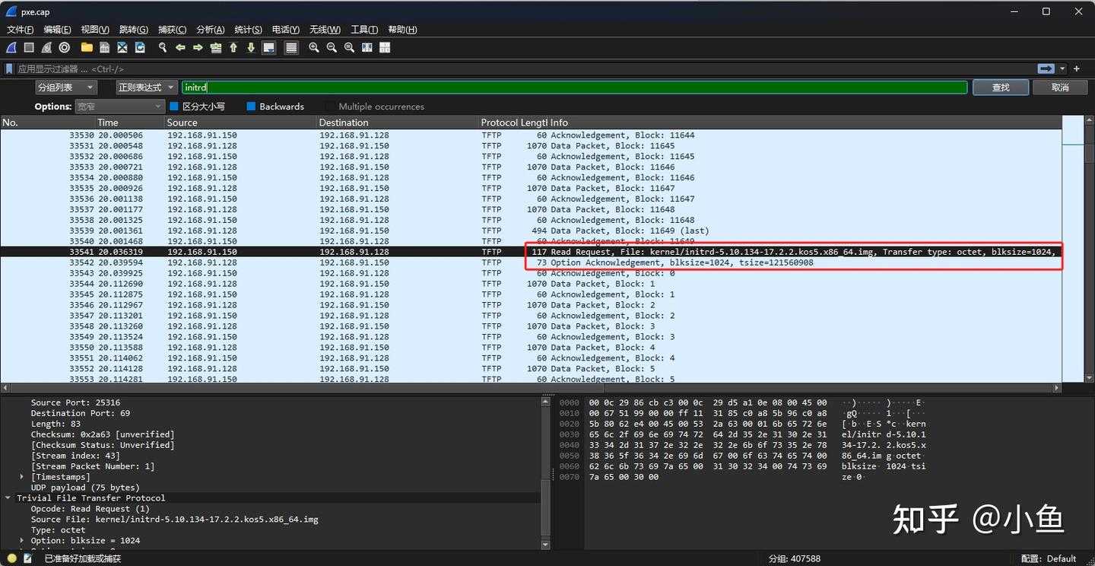Open the 正则表达式 search type dropdown

coord(147,87)
